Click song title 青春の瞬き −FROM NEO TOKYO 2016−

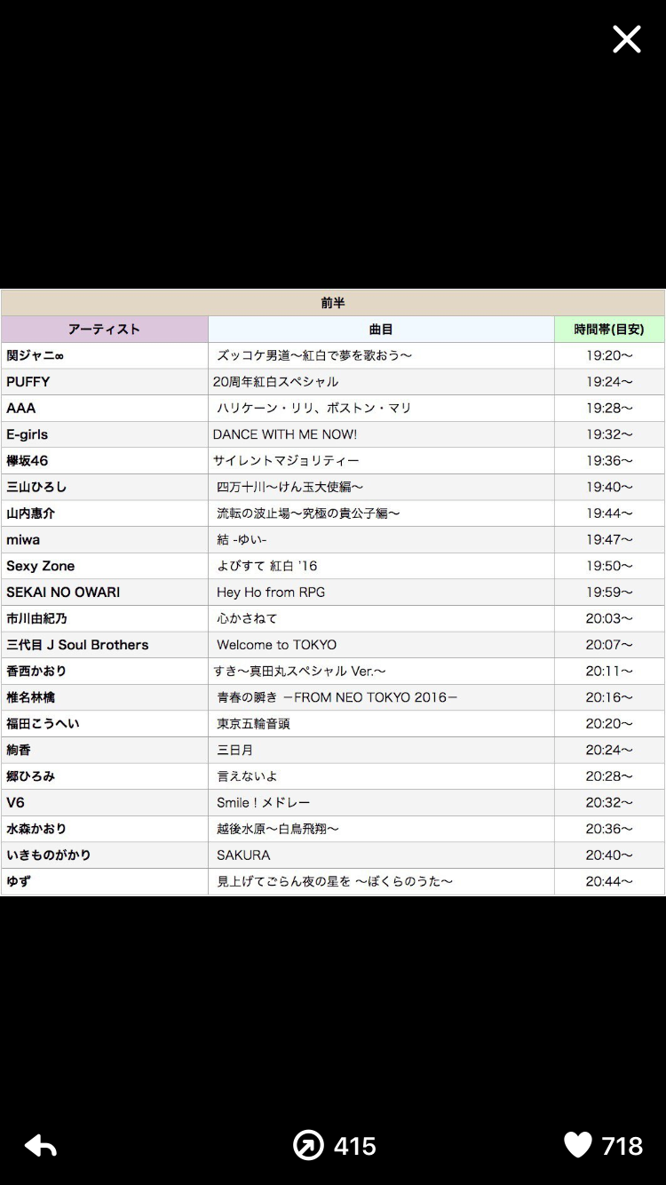click(x=337, y=697)
